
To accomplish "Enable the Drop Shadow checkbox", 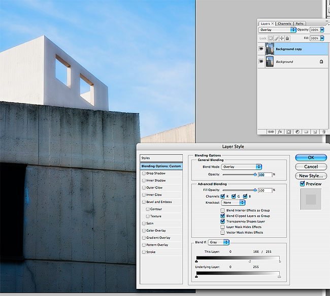I will [x=144, y=174].
